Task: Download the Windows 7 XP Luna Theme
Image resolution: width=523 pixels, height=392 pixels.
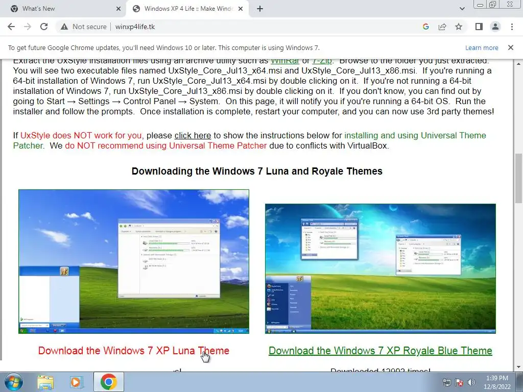Action: tap(134, 351)
